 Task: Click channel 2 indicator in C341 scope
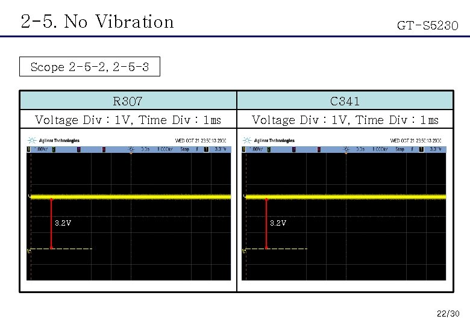pyautogui.click(x=269, y=149)
